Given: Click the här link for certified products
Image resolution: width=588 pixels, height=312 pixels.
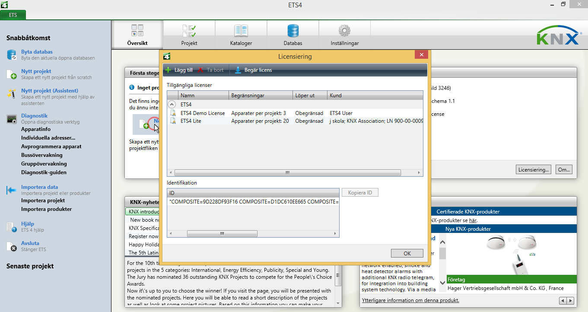Looking at the screenshot, I should [473, 220].
